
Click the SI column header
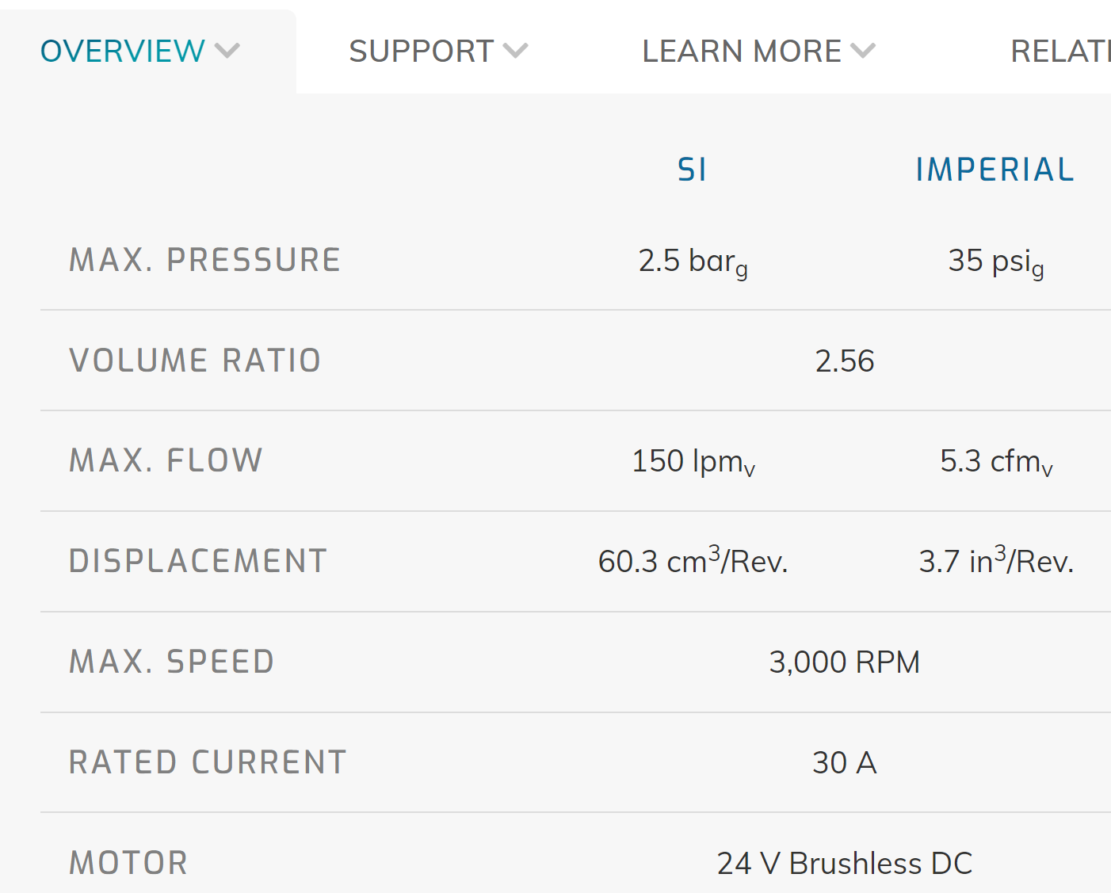(693, 170)
